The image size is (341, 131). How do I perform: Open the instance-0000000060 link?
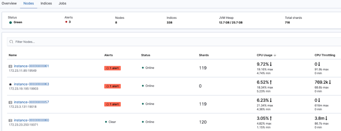(x=31, y=120)
